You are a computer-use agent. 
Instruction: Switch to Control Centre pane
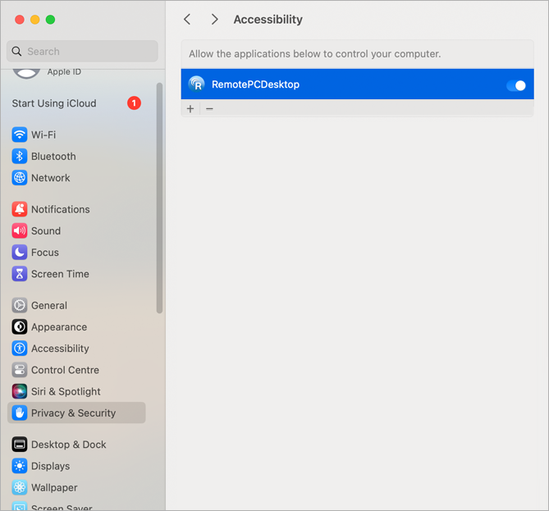coord(65,370)
